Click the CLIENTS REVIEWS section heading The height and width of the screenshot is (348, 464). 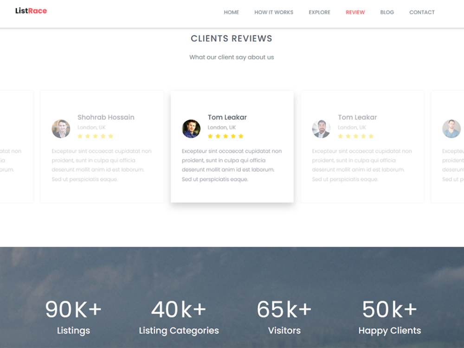pos(232,39)
